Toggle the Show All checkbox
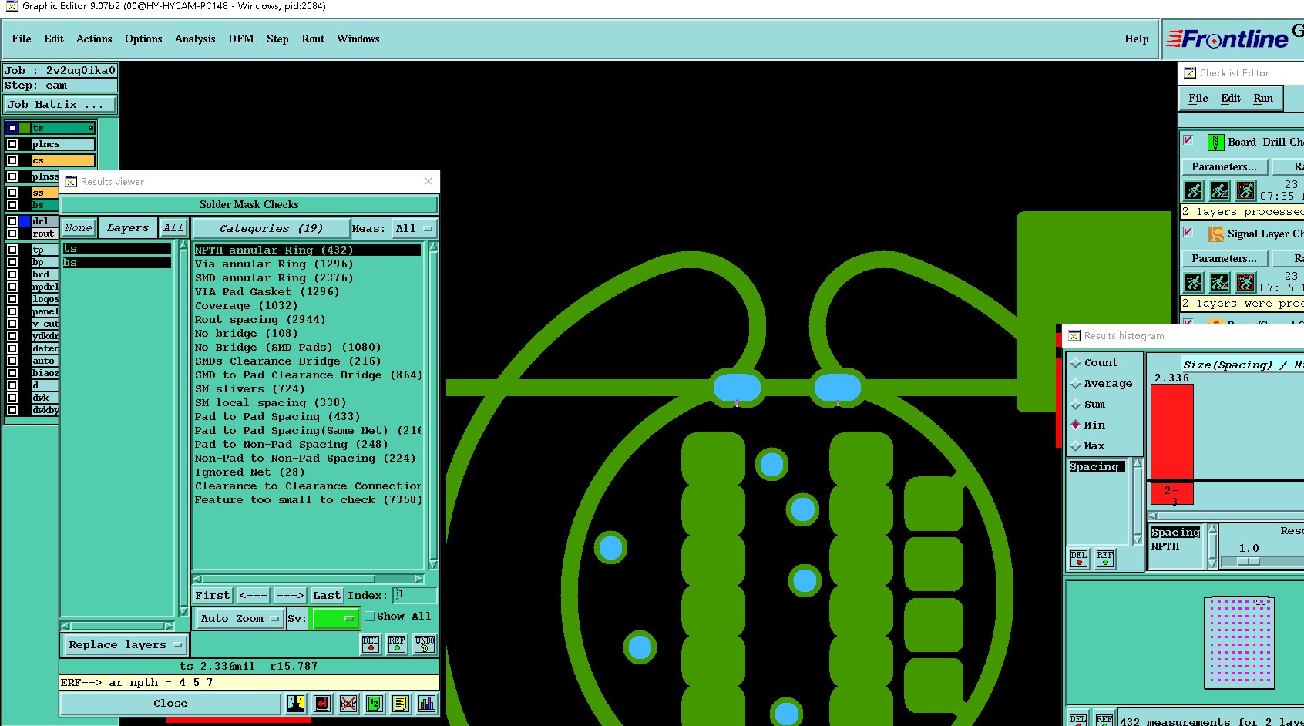This screenshot has height=726, width=1304. (x=370, y=617)
